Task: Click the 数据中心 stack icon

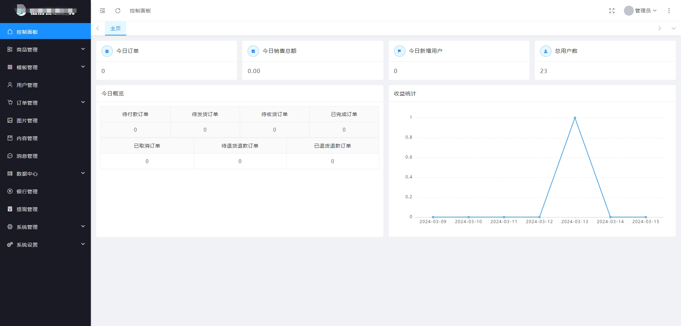Action: point(10,173)
